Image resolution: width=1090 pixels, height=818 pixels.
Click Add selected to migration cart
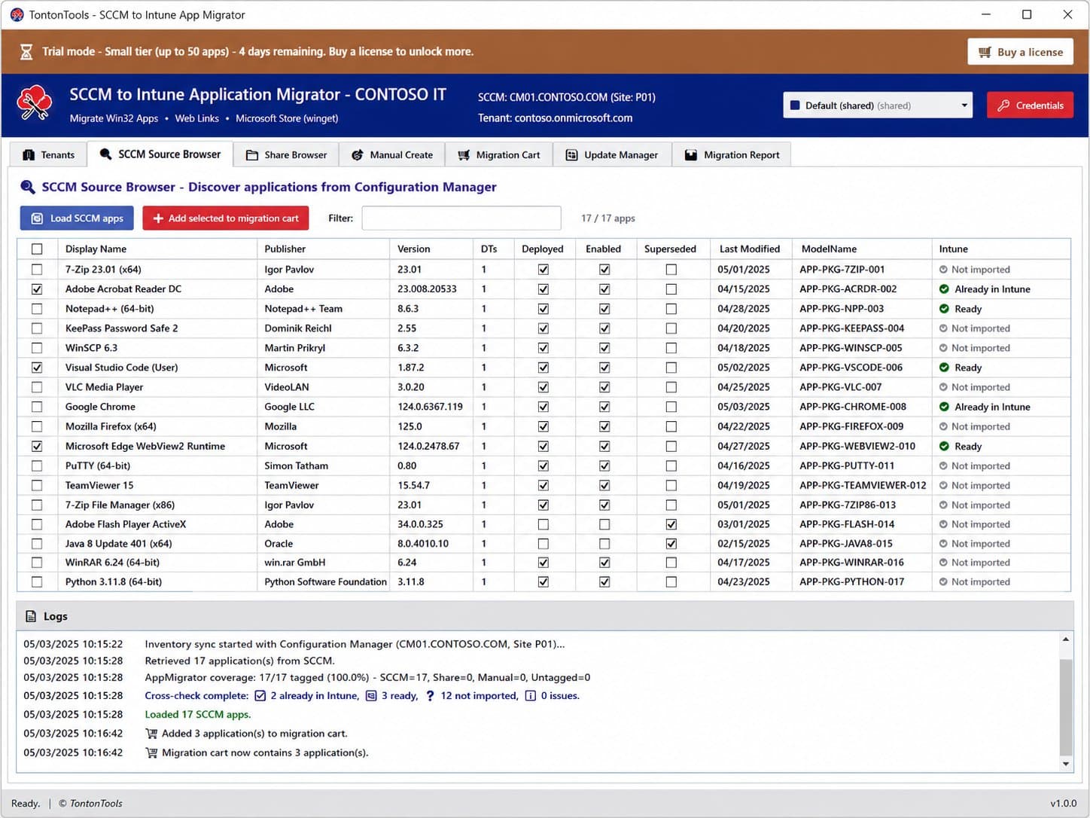pos(226,218)
